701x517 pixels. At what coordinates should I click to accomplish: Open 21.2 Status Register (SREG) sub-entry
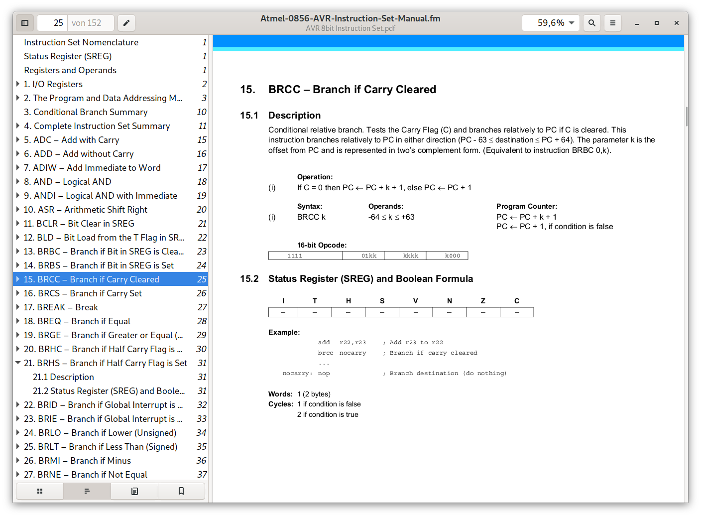pos(111,391)
